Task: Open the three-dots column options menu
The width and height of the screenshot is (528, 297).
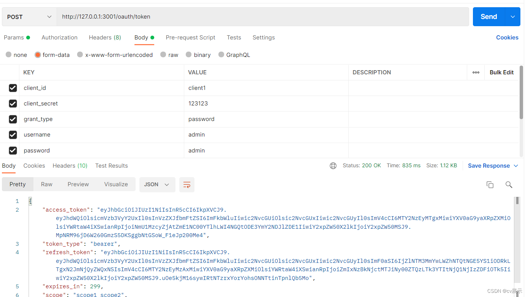Action: pos(476,72)
